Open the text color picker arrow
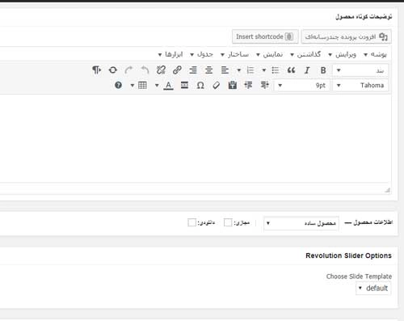Screen dimensions: 404x321 point(157,86)
